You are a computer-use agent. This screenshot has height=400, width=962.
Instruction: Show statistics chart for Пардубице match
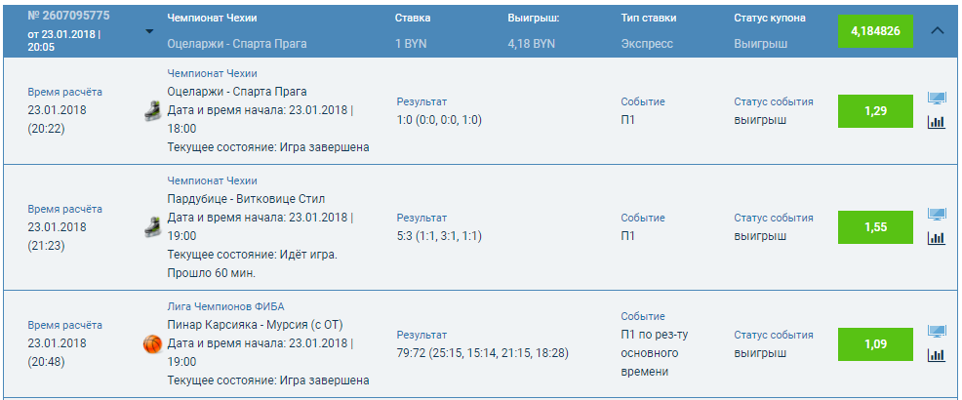point(937,238)
